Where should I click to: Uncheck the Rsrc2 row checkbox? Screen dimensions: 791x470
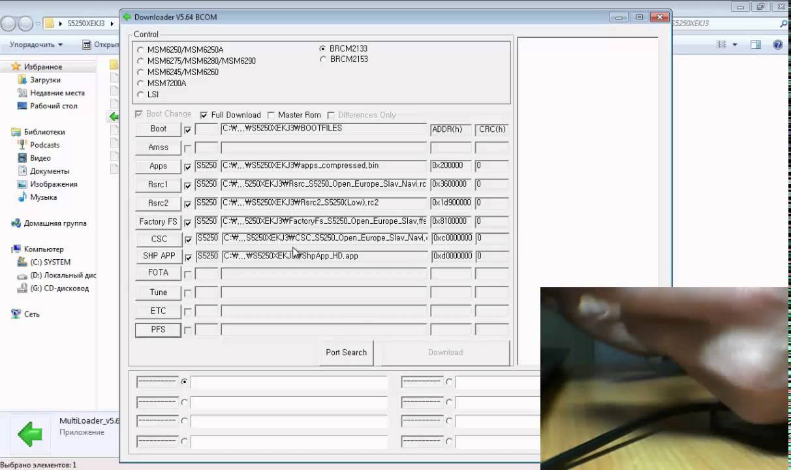point(188,204)
